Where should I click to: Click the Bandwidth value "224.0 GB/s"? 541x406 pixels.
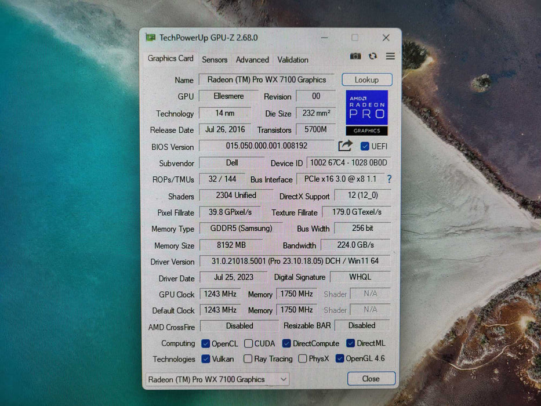pyautogui.click(x=355, y=245)
